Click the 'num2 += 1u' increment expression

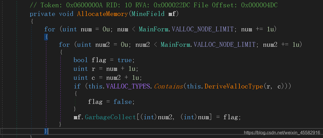coord(281,45)
